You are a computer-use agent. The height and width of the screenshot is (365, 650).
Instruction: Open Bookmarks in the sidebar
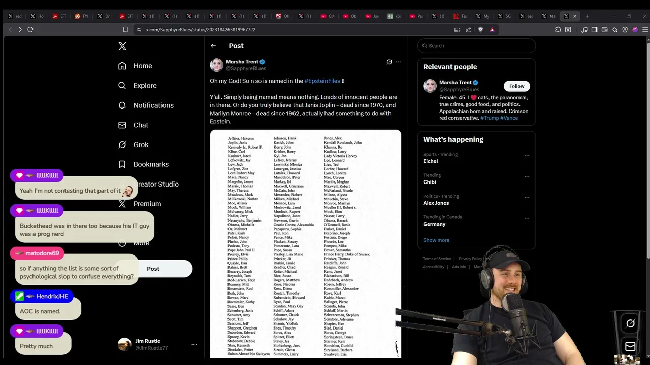(143, 164)
